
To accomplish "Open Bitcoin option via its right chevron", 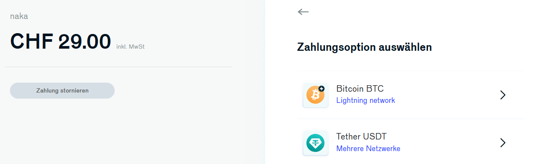I will (503, 95).
